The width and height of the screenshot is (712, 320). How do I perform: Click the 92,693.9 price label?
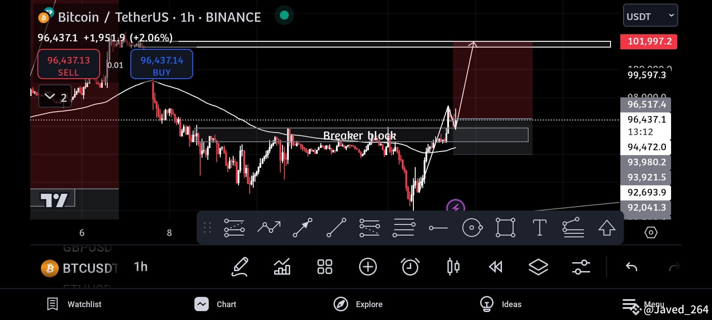646,192
